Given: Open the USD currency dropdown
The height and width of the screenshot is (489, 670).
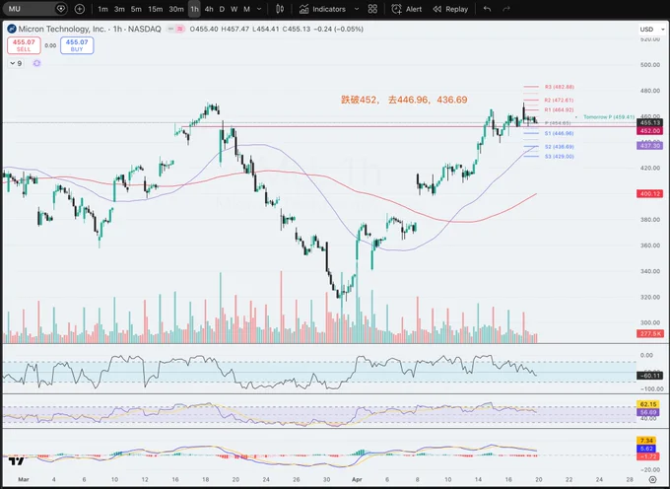Looking at the screenshot, I should 652,29.
